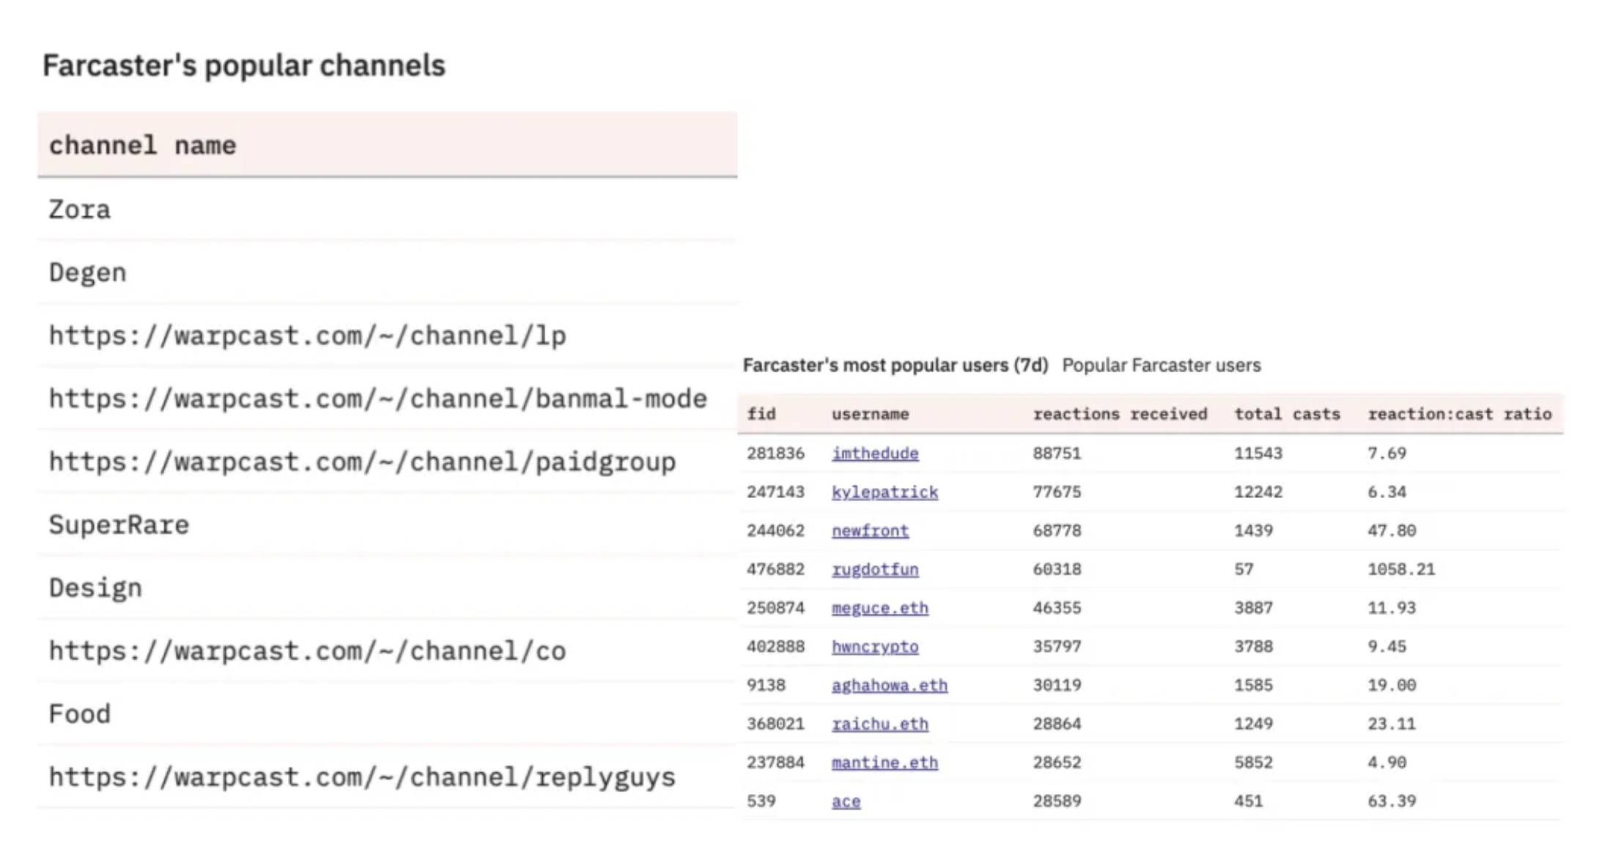Click the channel name column header

click(x=142, y=146)
